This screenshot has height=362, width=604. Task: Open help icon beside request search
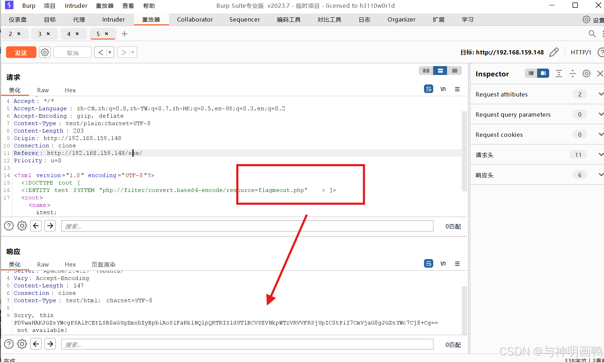pos(9,226)
